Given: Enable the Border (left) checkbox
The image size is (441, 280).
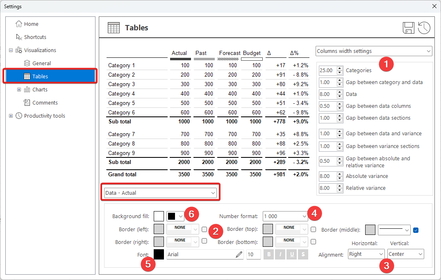Looking at the screenshot, I should tap(205, 230).
